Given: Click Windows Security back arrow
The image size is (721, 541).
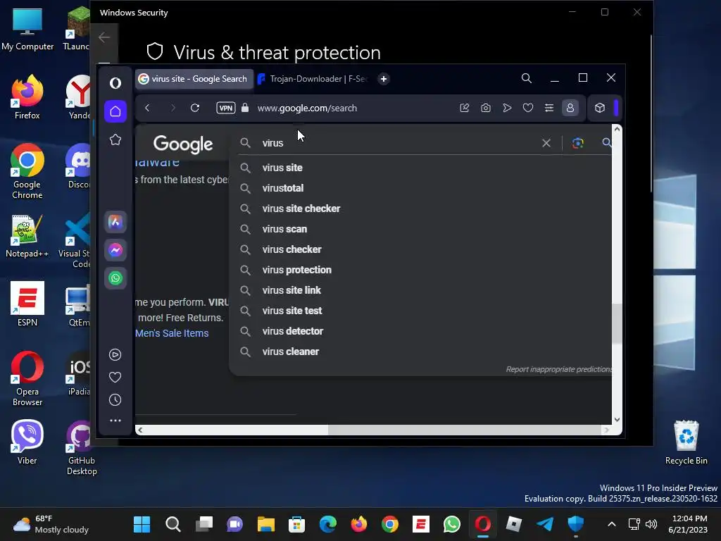Looking at the screenshot, I should click(x=104, y=37).
